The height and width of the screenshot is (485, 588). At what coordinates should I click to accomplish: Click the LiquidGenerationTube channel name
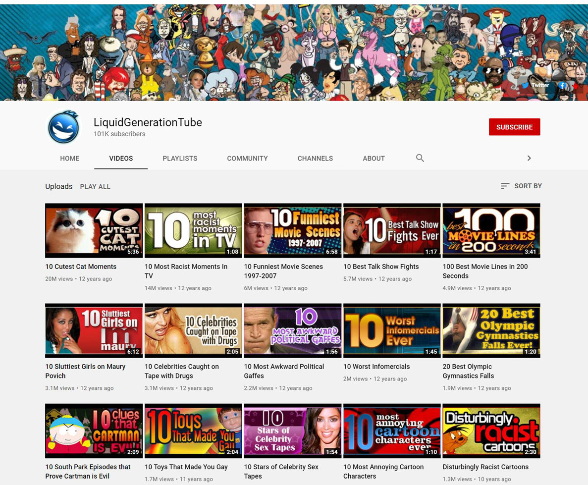tap(148, 122)
